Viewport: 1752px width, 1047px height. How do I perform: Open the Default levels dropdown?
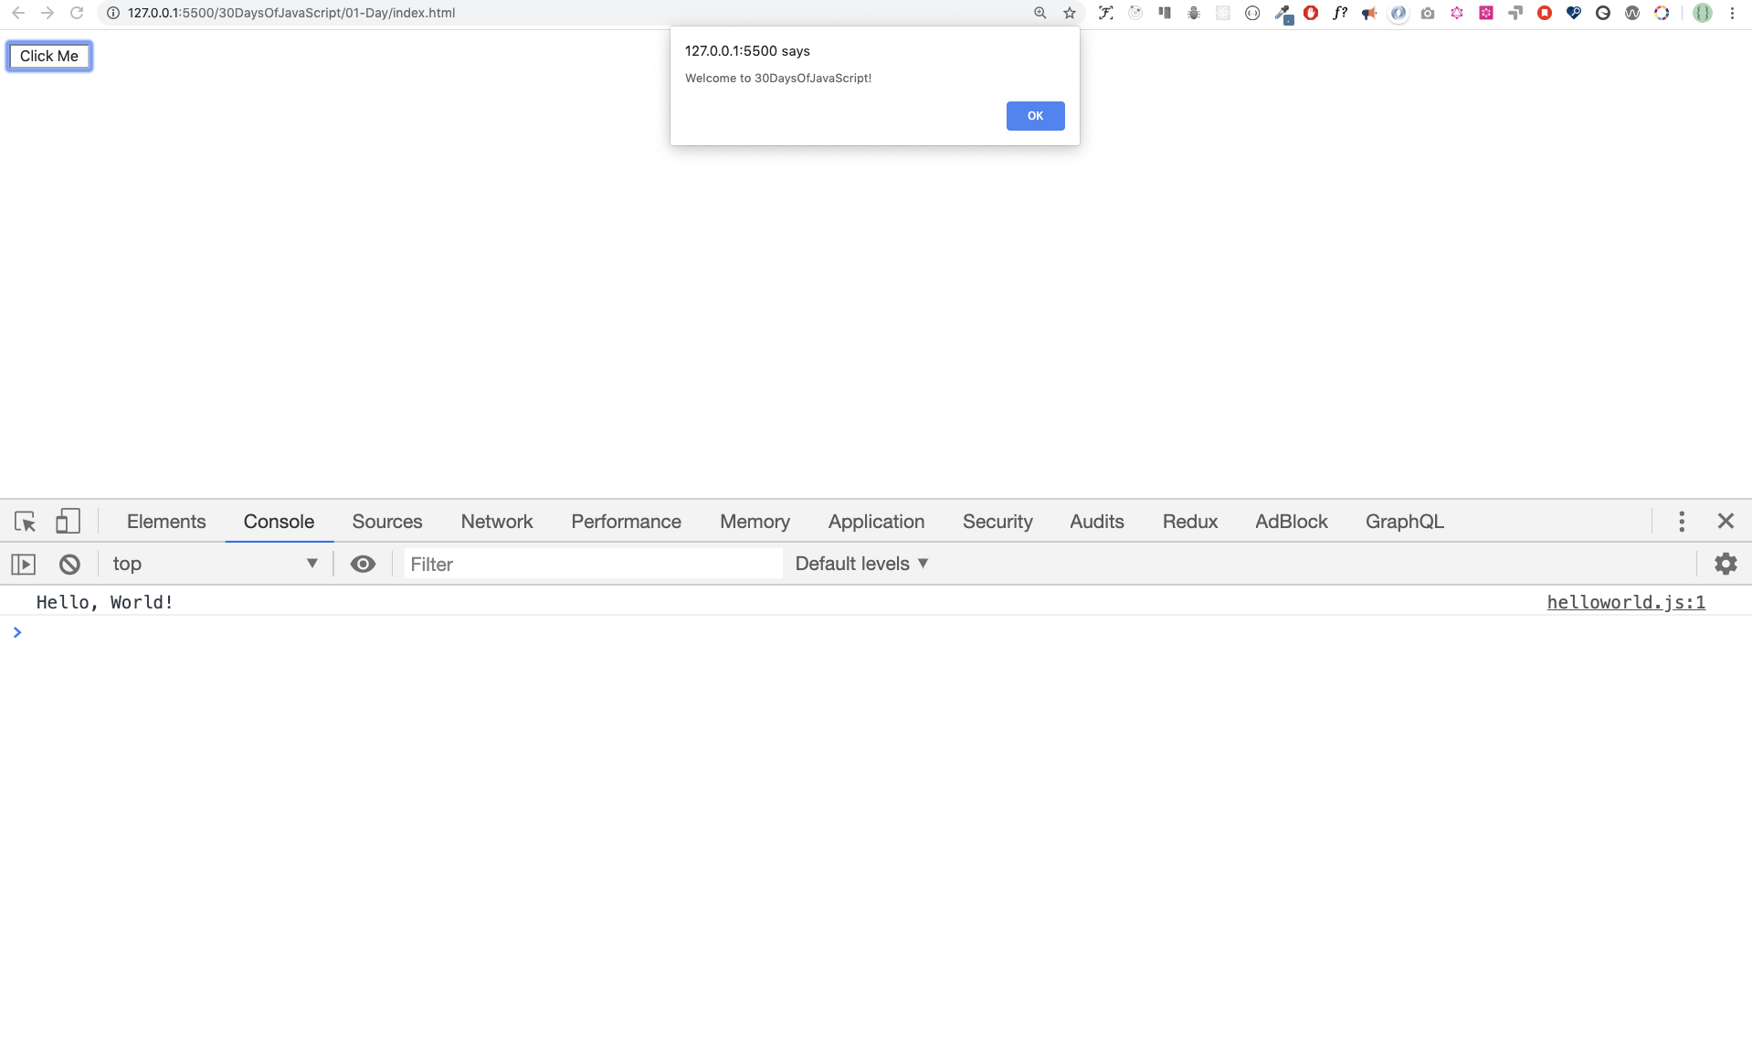(x=860, y=563)
